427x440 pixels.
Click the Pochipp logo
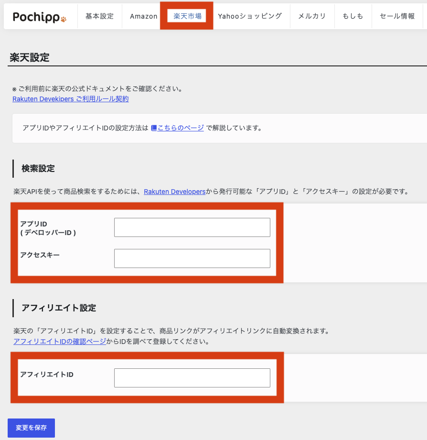40,17
